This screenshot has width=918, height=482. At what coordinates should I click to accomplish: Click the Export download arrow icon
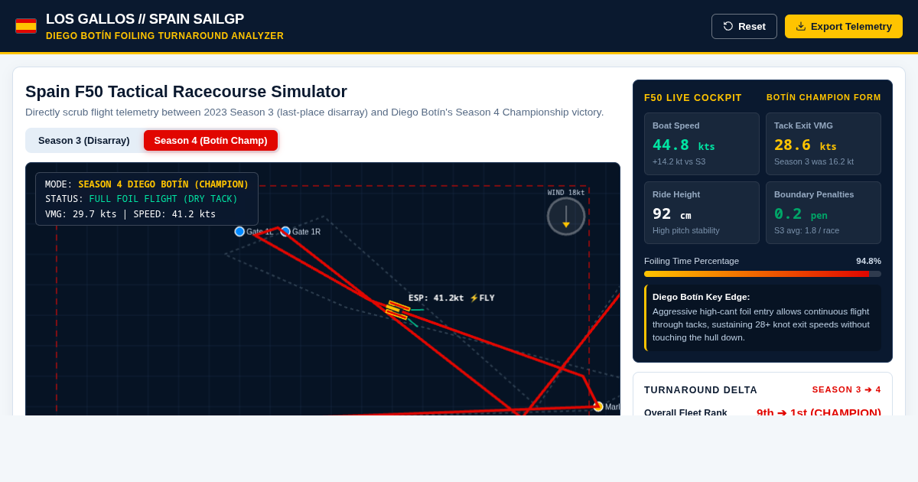tap(801, 26)
